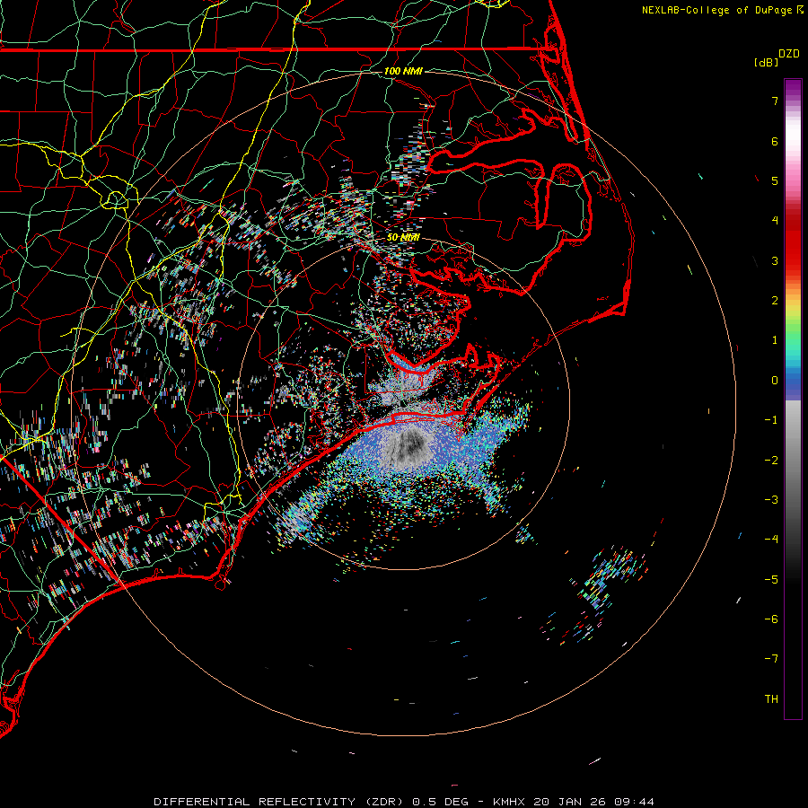
Task: Click the 100 NMI range ring label
Action: pos(403,71)
